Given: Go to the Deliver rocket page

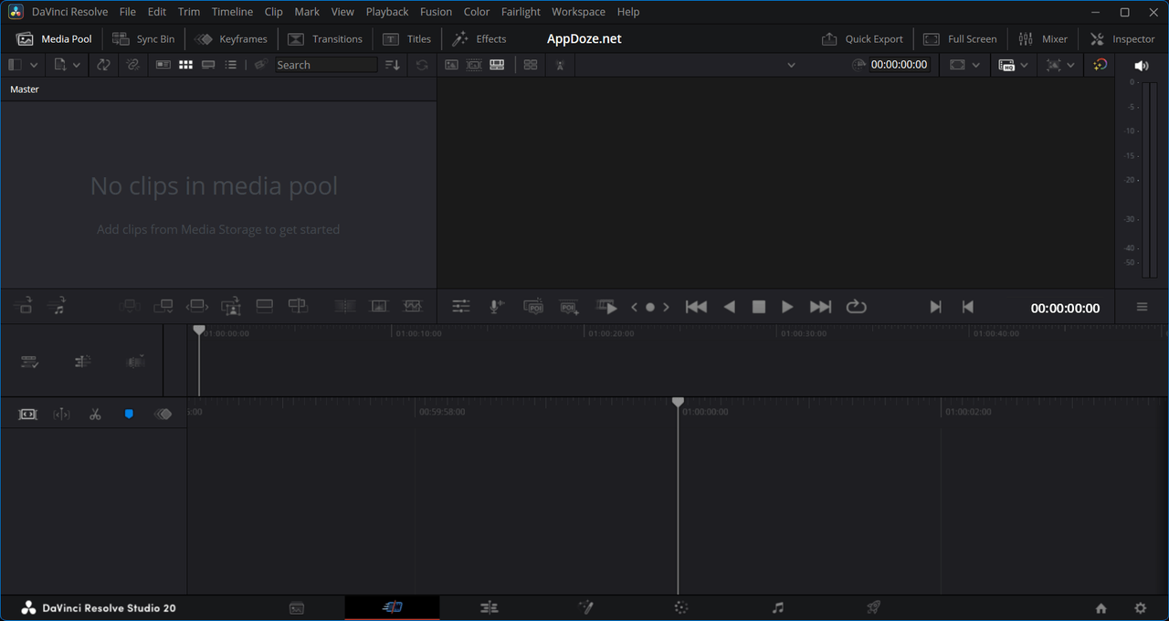Looking at the screenshot, I should tap(873, 608).
